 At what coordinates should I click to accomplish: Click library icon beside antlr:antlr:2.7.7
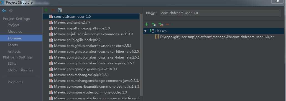51,22
